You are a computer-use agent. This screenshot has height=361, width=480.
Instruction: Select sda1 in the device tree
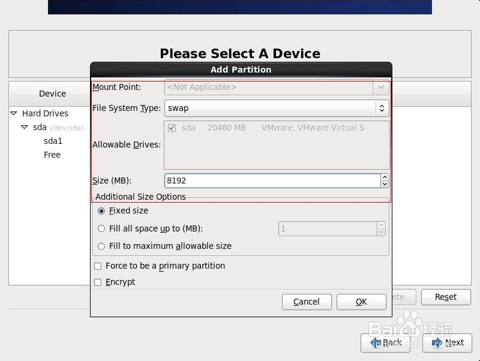[x=53, y=141]
